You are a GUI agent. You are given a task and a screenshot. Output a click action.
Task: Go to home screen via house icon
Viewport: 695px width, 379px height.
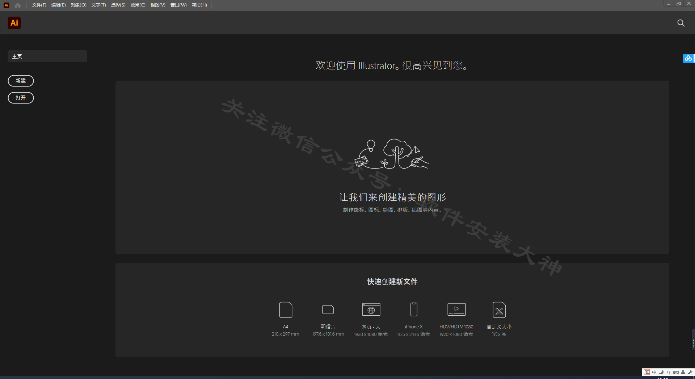tap(18, 5)
